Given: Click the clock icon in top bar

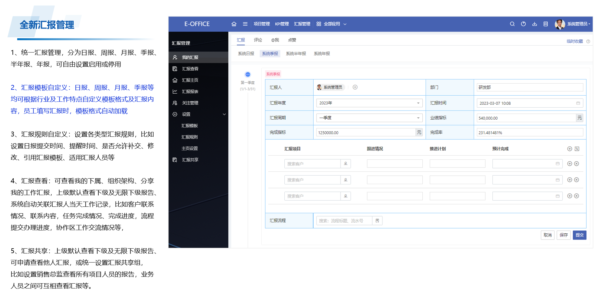Looking at the screenshot, I should pos(523,24).
